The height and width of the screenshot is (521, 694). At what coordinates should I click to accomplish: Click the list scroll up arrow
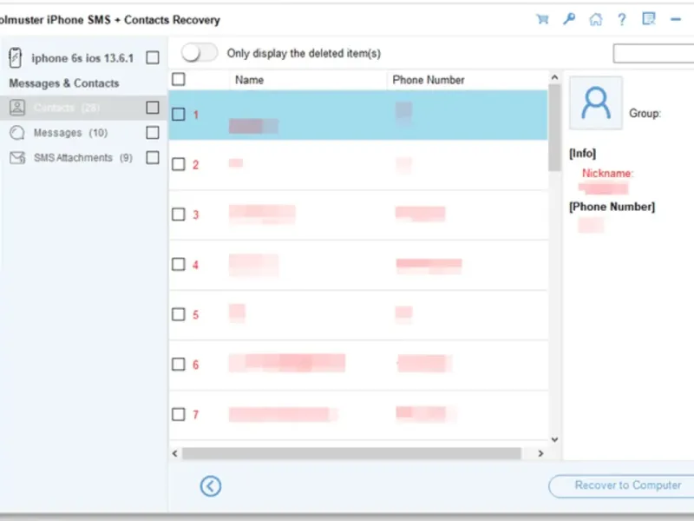[554, 77]
